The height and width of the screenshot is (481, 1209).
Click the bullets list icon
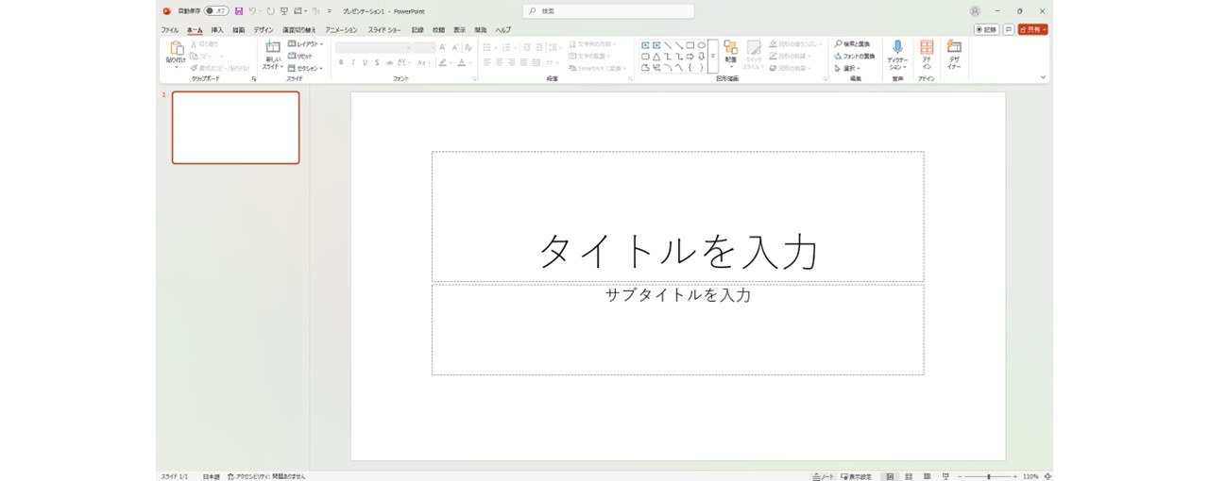point(487,48)
